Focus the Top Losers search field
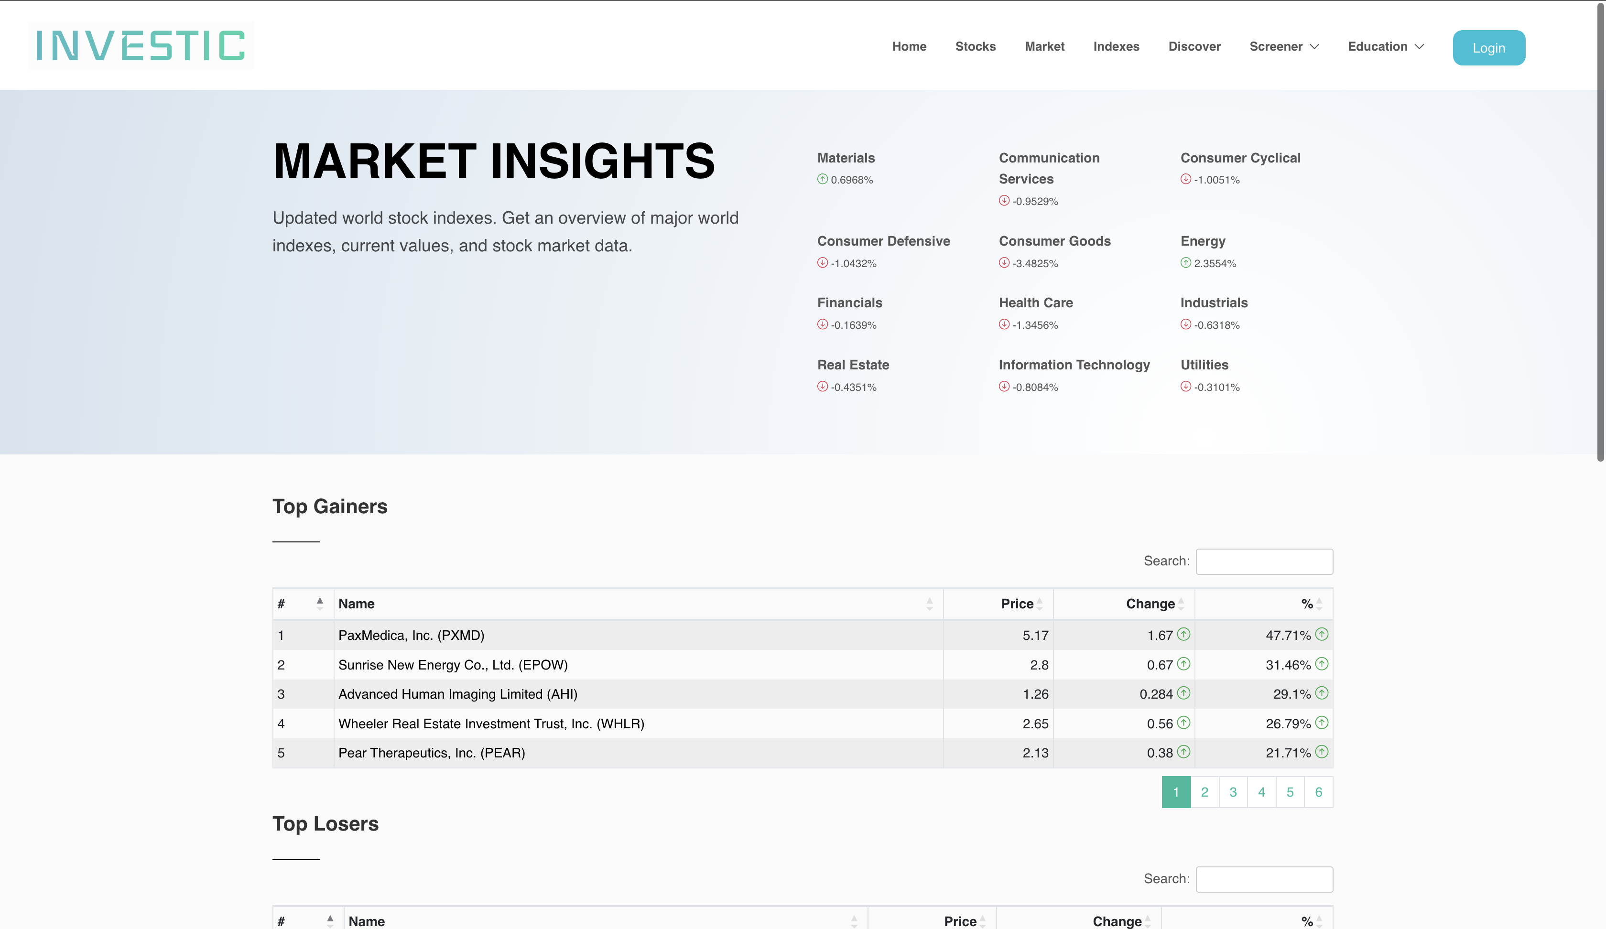 coord(1264,879)
